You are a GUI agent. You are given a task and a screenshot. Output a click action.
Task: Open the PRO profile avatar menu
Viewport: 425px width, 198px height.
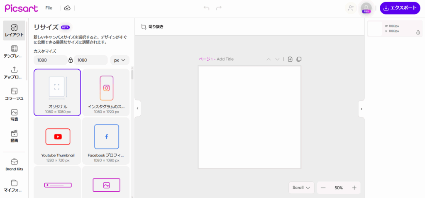point(366,8)
